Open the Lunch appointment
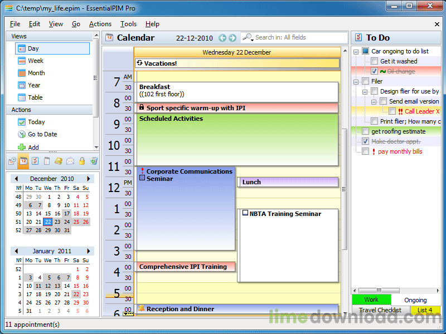446x334 pixels. click(x=288, y=182)
